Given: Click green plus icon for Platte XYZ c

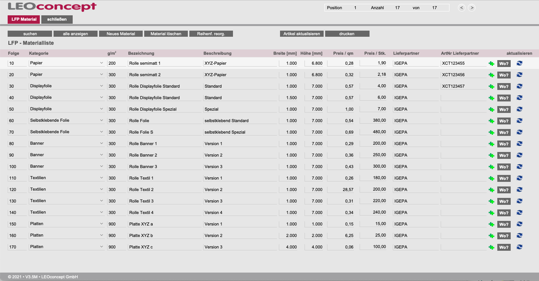Looking at the screenshot, I should (x=492, y=247).
